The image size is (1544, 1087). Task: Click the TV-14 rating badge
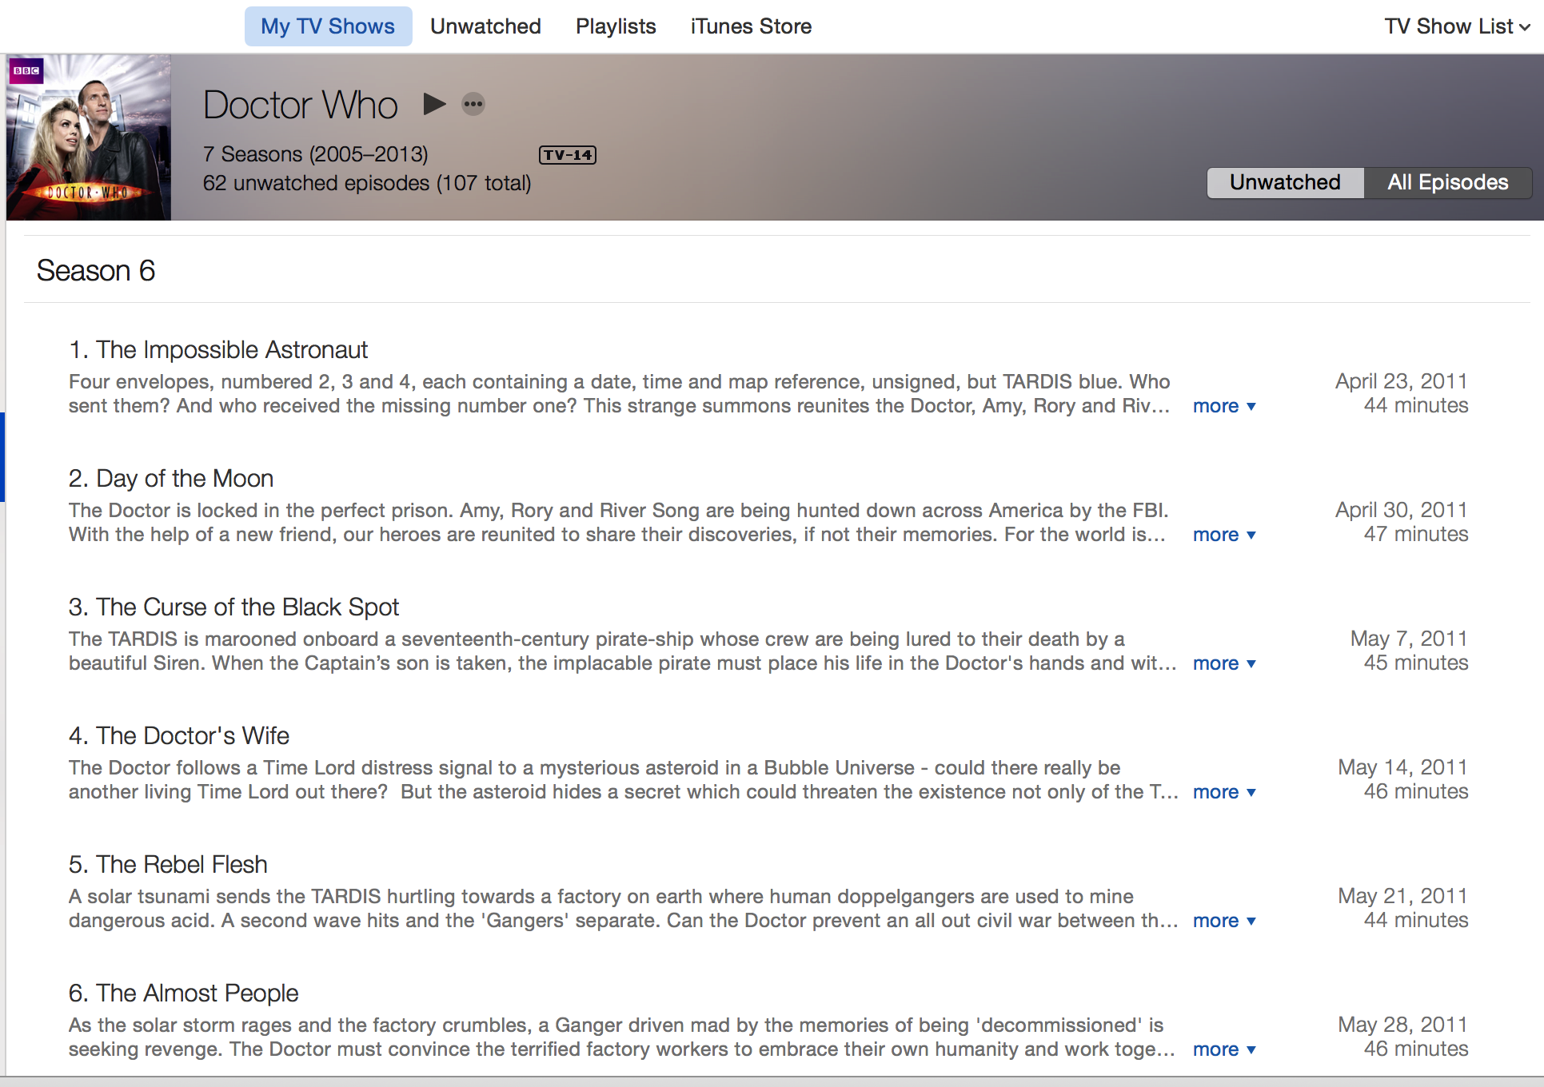point(567,155)
